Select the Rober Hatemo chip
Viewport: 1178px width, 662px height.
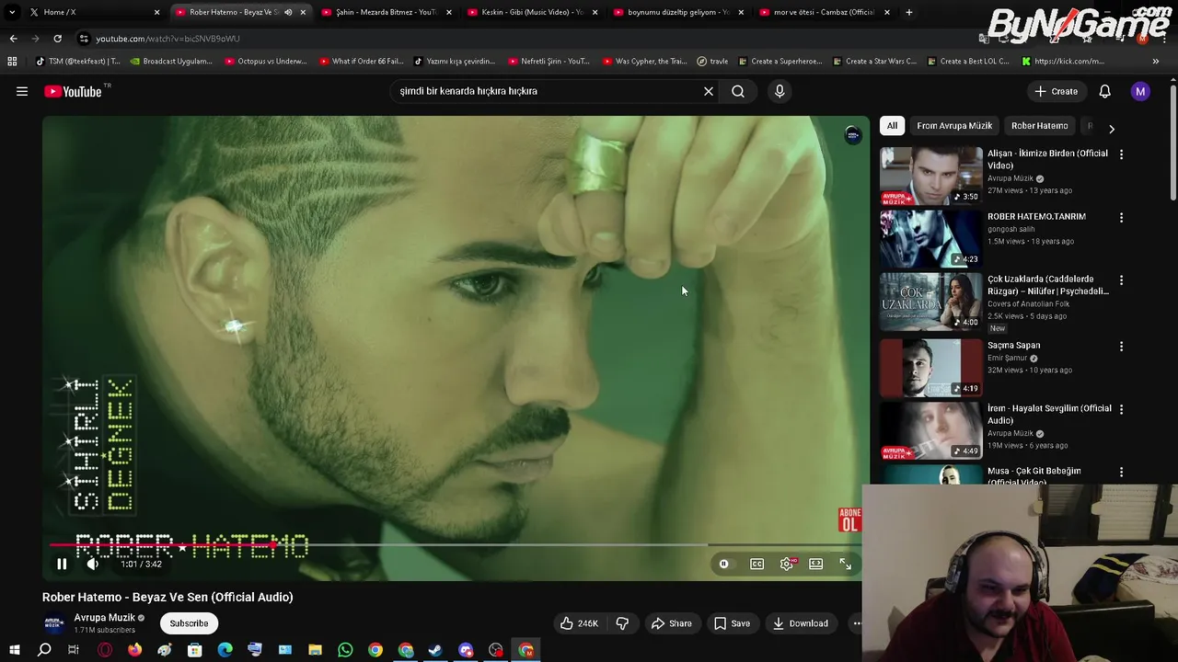click(1039, 126)
